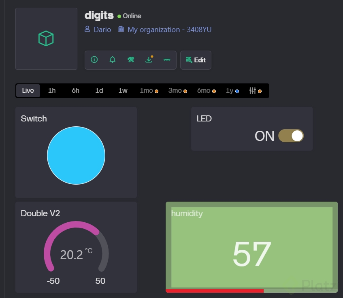The image size is (343, 298).
Task: Open notifications bell icon
Action: pyautogui.click(x=113, y=60)
